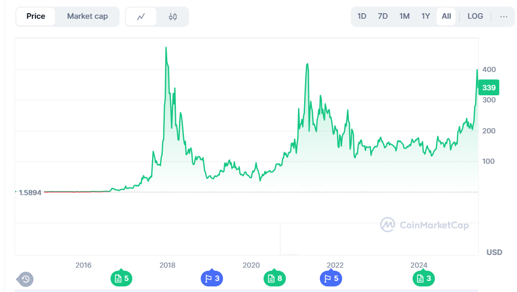Open the three-dot more options menu
517x292 pixels.
tap(503, 16)
